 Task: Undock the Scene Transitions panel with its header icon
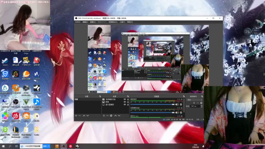202,96
